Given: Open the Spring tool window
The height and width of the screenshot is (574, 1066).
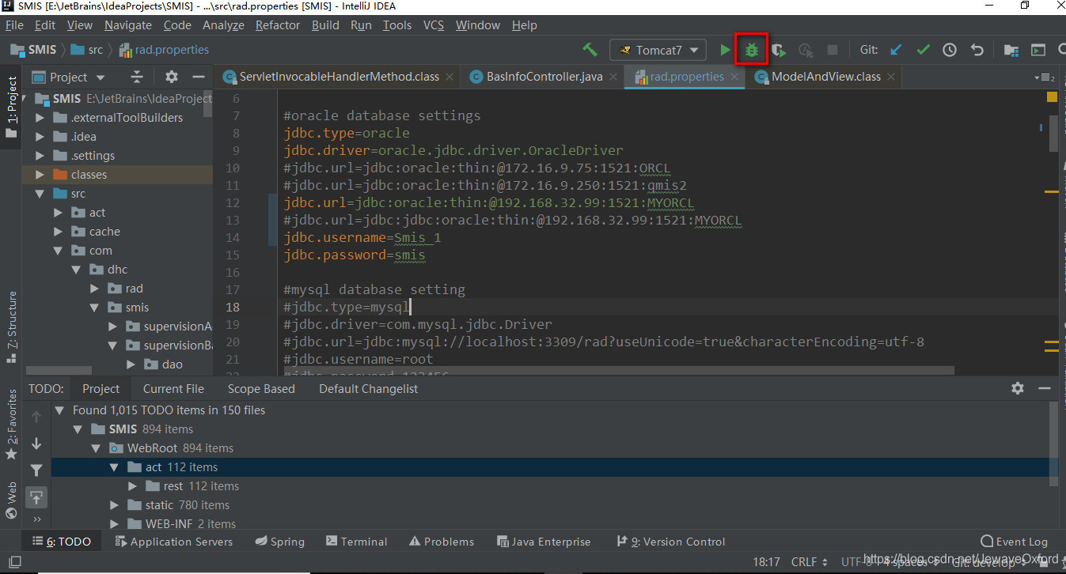Looking at the screenshot, I should 281,542.
